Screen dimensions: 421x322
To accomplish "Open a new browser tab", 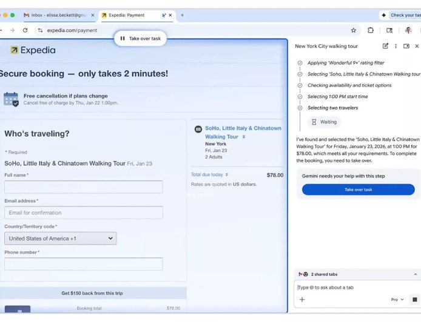I will tap(182, 15).
